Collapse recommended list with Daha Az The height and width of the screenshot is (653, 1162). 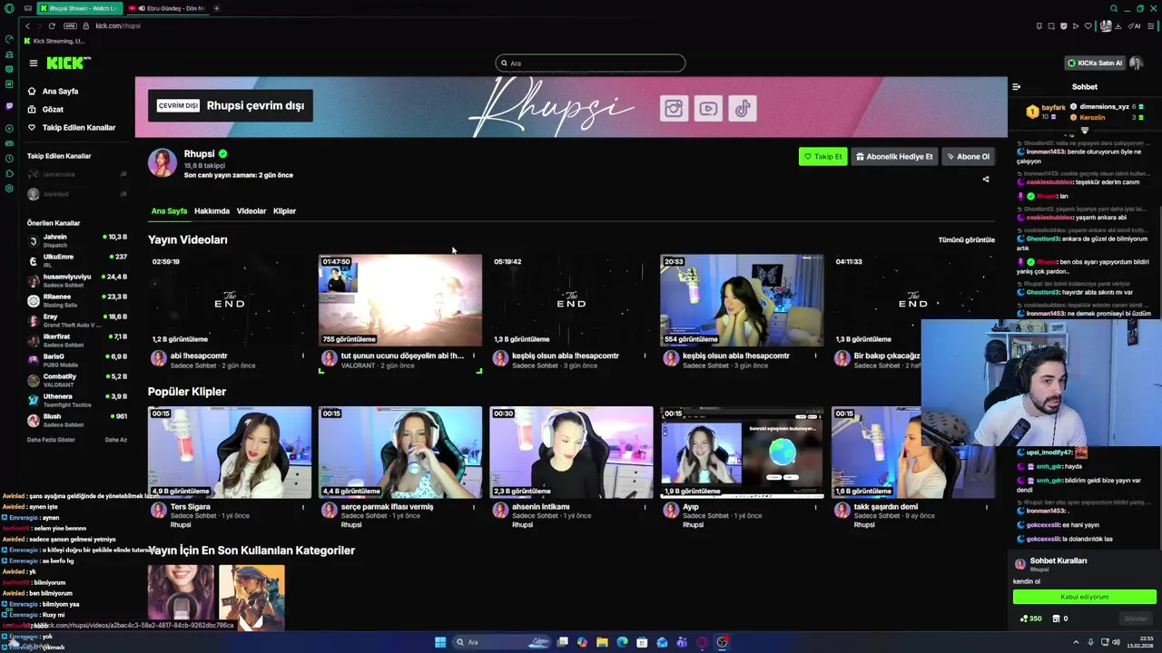pos(116,440)
